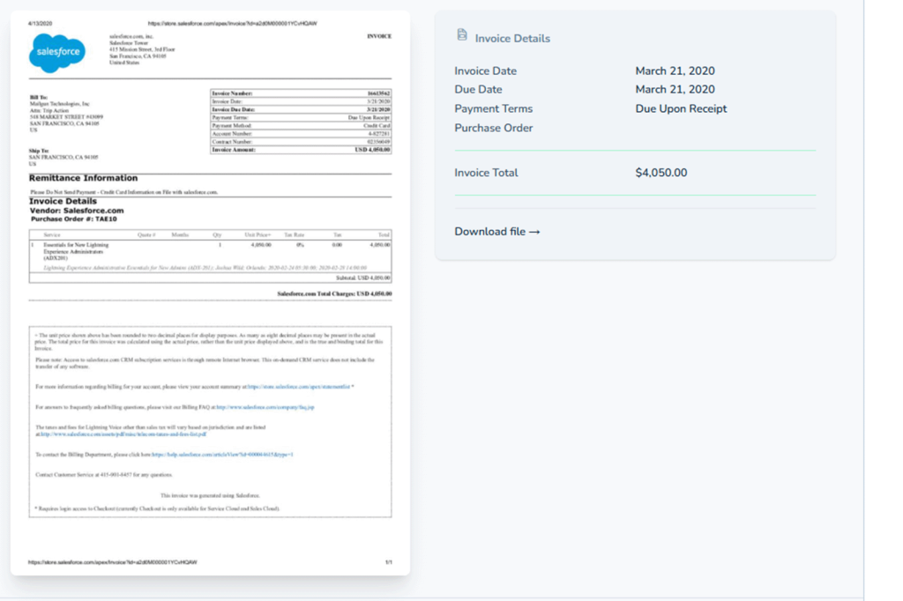Click the store.salesforce.com URL in the PDF header
This screenshot has width=903, height=601.
coord(233,24)
